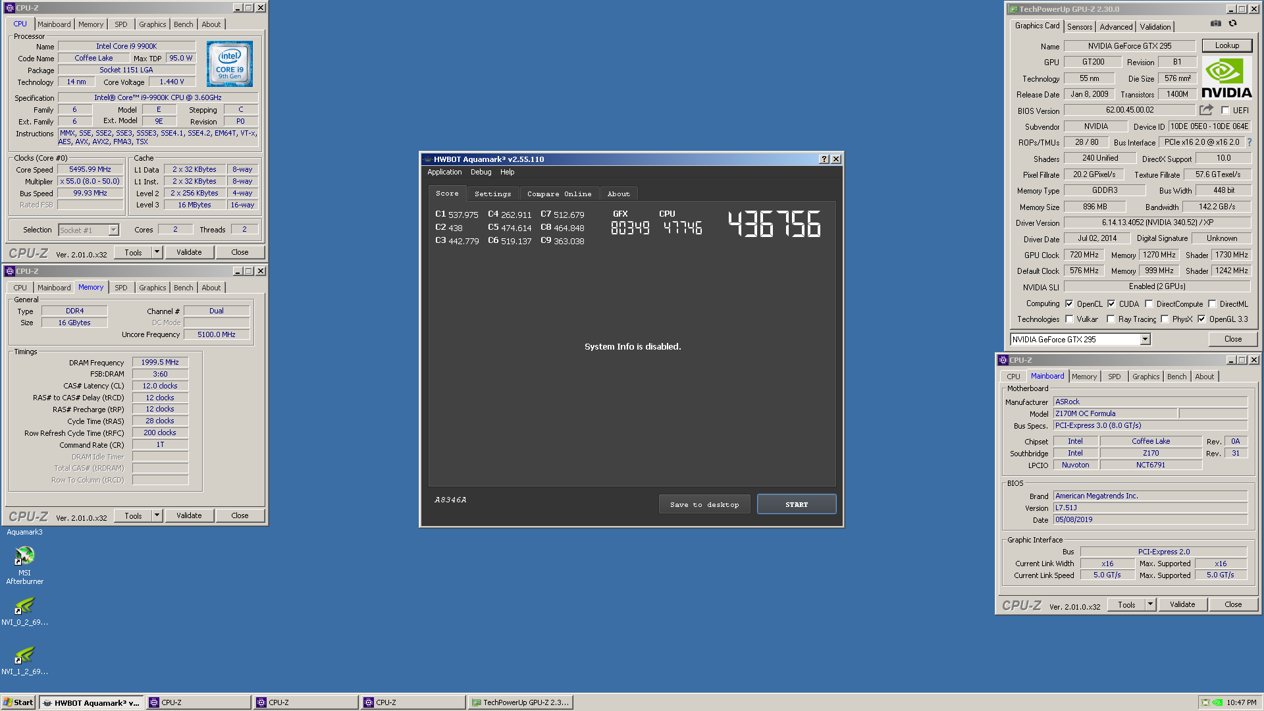Toggle the OpenCL checkbox
Screen dimensions: 1264x711
coord(1069,304)
